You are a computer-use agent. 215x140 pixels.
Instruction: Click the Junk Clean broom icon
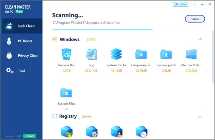(9, 26)
